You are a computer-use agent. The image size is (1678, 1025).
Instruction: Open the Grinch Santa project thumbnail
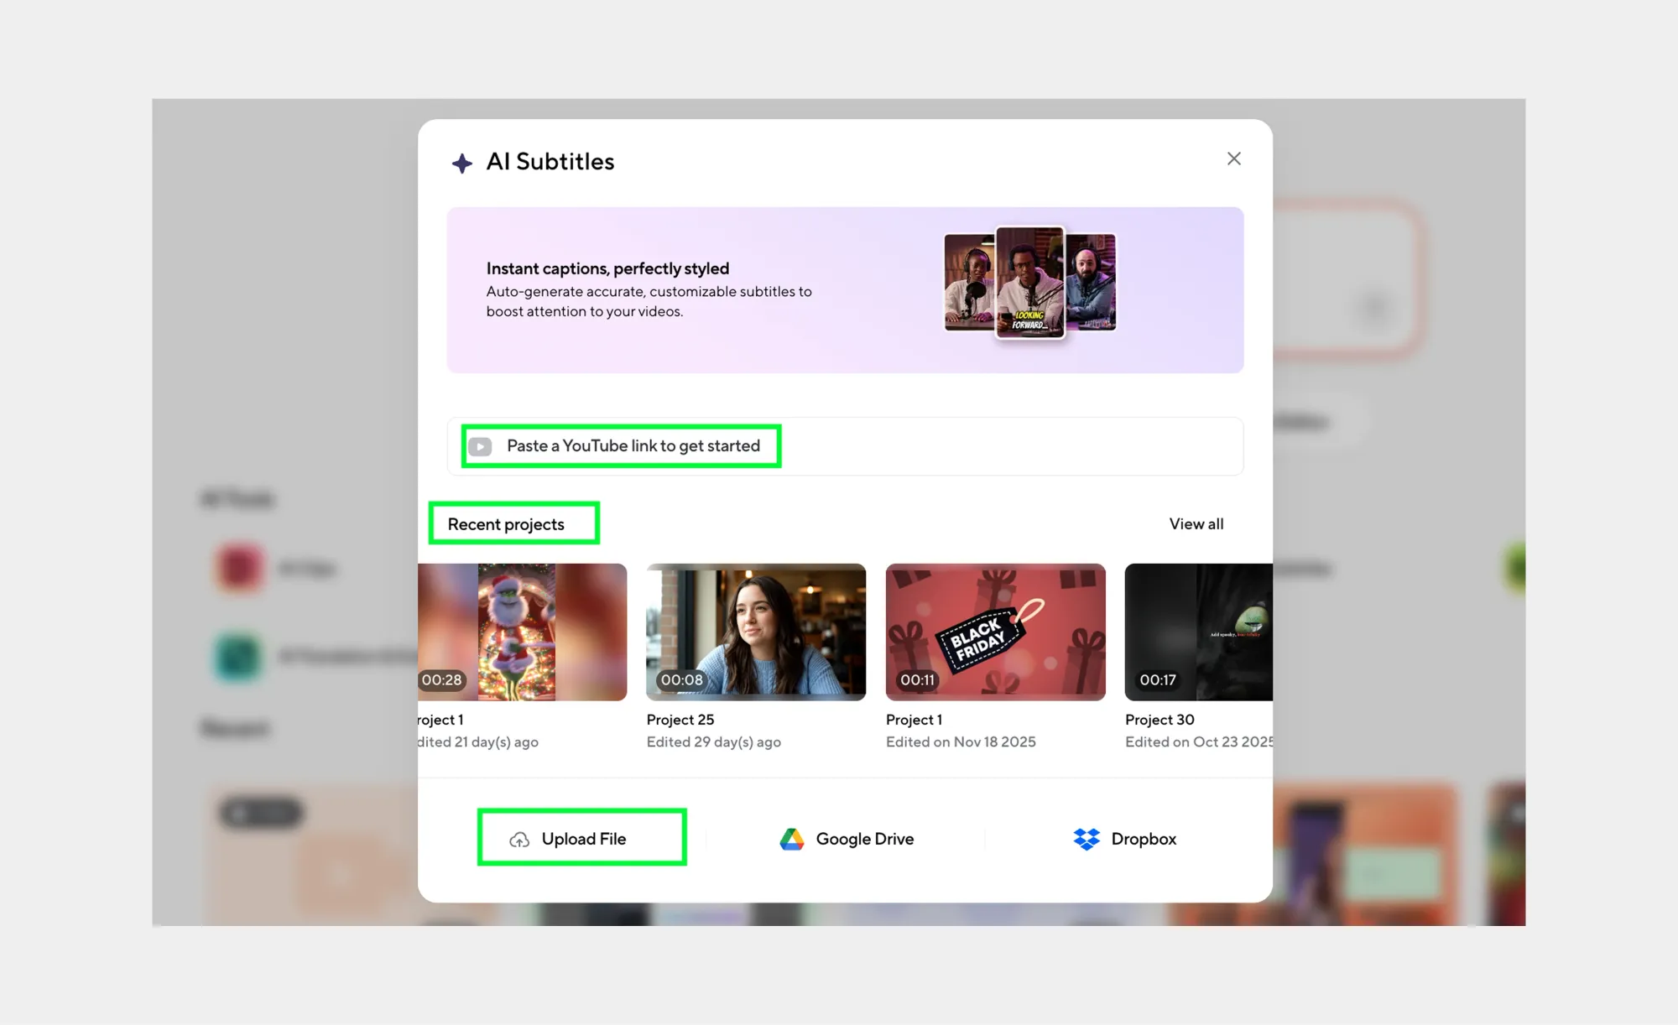coord(522,631)
